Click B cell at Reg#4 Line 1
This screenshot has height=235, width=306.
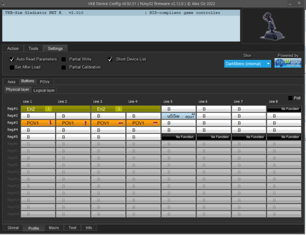click(38, 130)
